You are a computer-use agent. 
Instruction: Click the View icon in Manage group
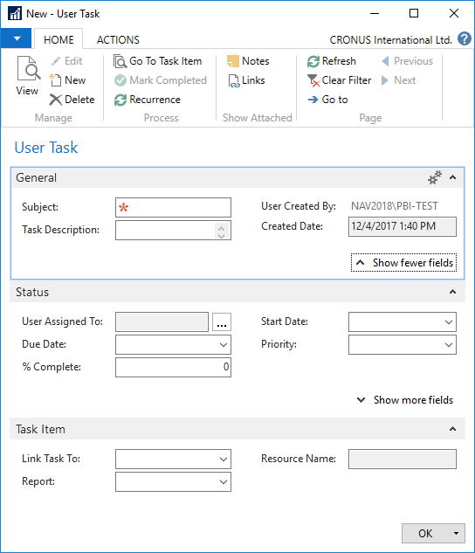[x=28, y=68]
